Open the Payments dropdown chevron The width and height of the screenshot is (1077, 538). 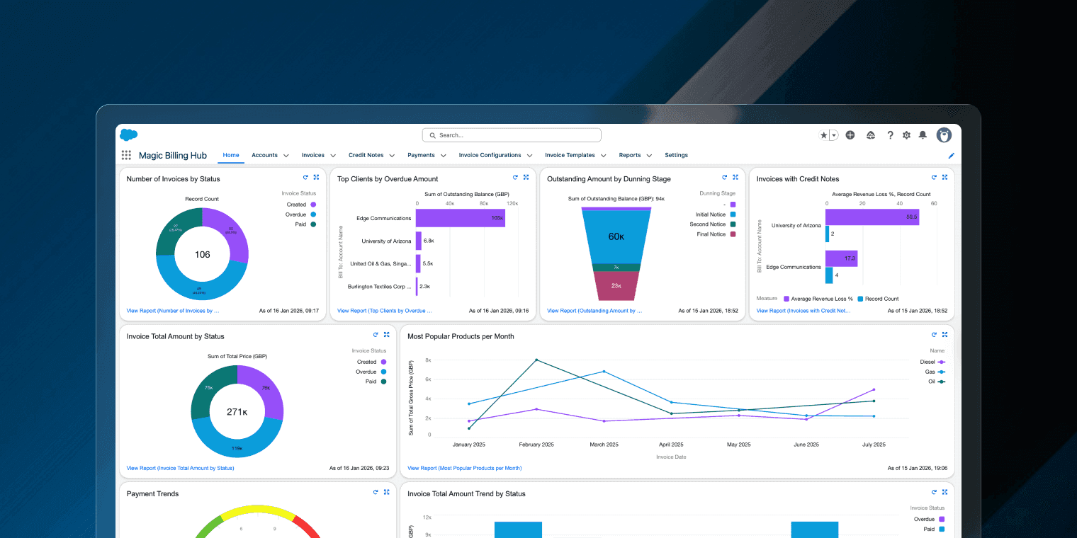click(444, 156)
